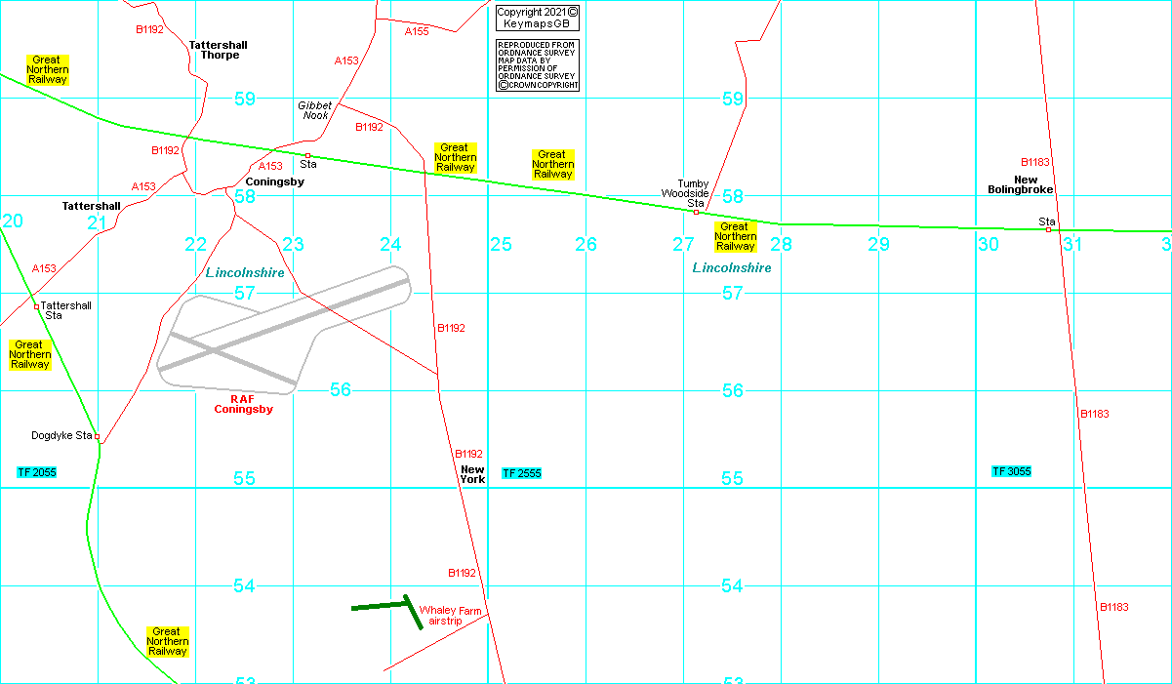Click the New York village label
The image size is (1172, 684).
pos(472,474)
